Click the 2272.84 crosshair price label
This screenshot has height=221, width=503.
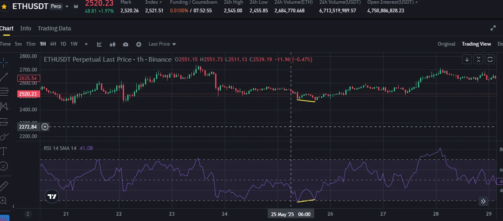pyautogui.click(x=28, y=127)
